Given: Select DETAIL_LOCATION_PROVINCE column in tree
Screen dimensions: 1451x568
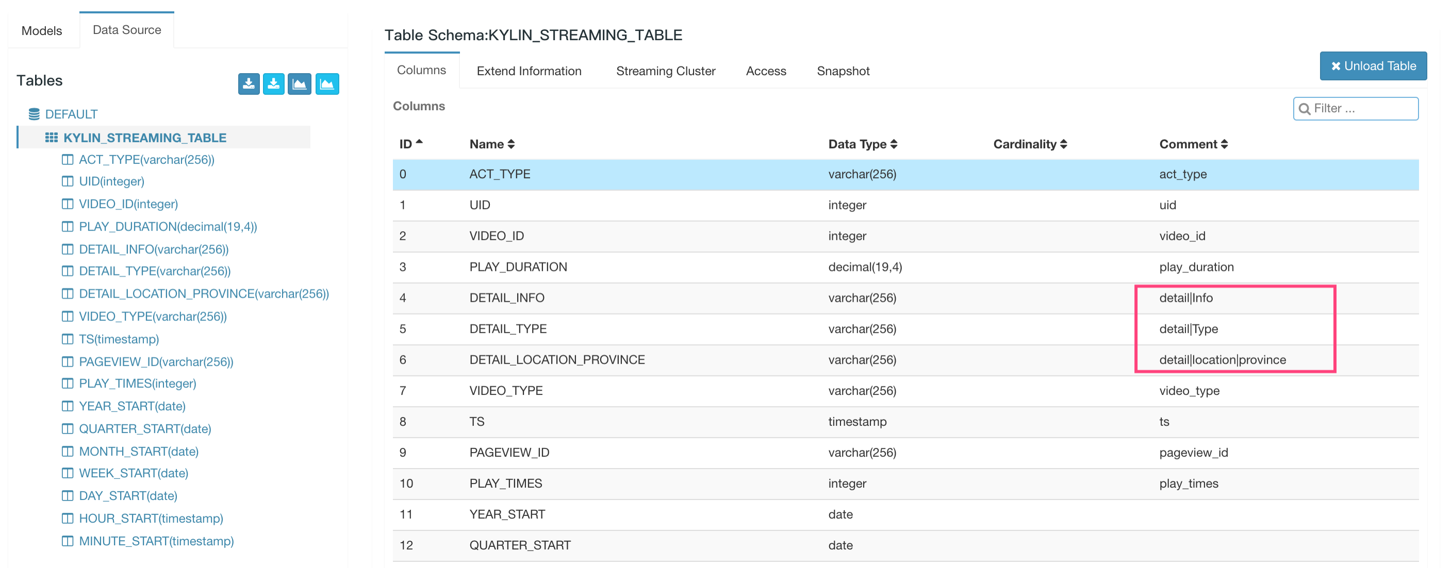Looking at the screenshot, I should [x=203, y=294].
